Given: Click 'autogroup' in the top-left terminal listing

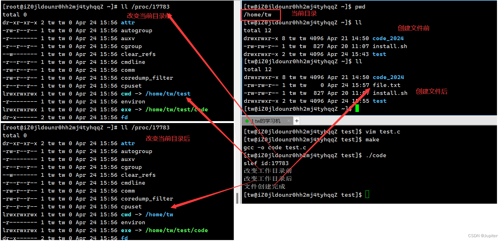Looking at the screenshot, I should (137, 30).
